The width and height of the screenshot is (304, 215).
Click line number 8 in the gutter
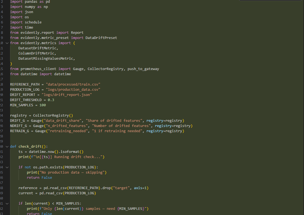(x=2, y=32)
